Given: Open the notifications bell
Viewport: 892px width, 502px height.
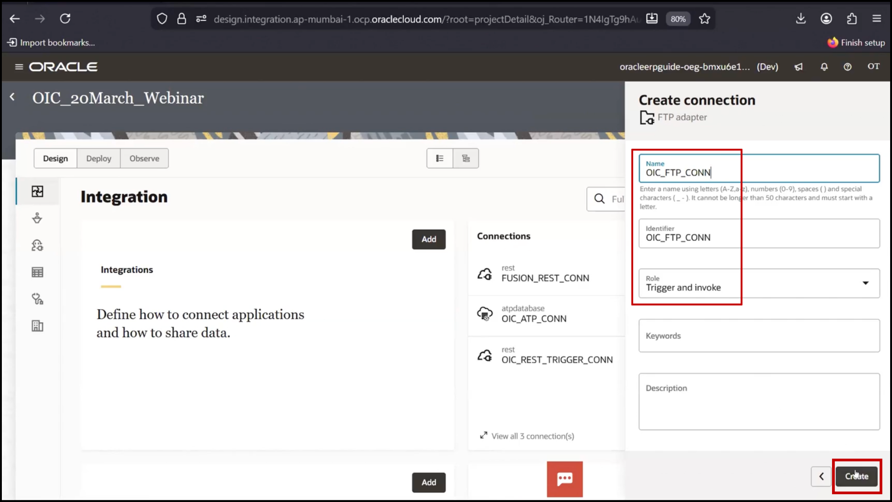Looking at the screenshot, I should pos(824,67).
